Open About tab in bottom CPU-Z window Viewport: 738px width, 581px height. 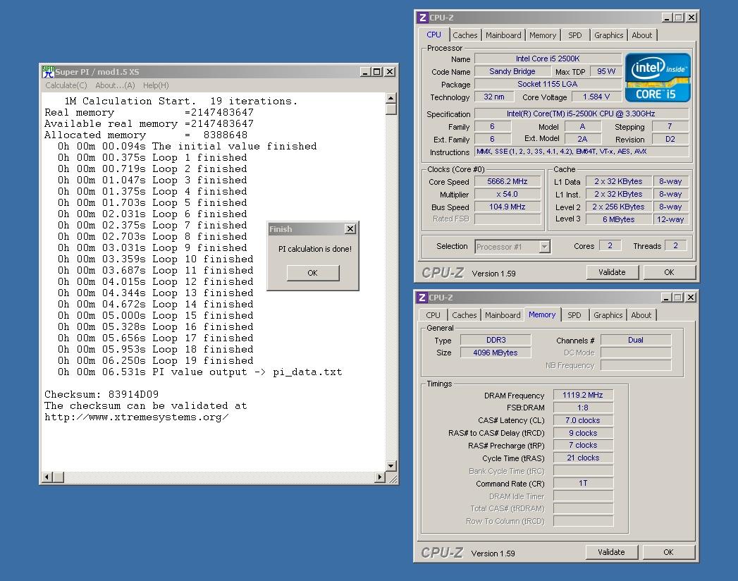tap(641, 315)
